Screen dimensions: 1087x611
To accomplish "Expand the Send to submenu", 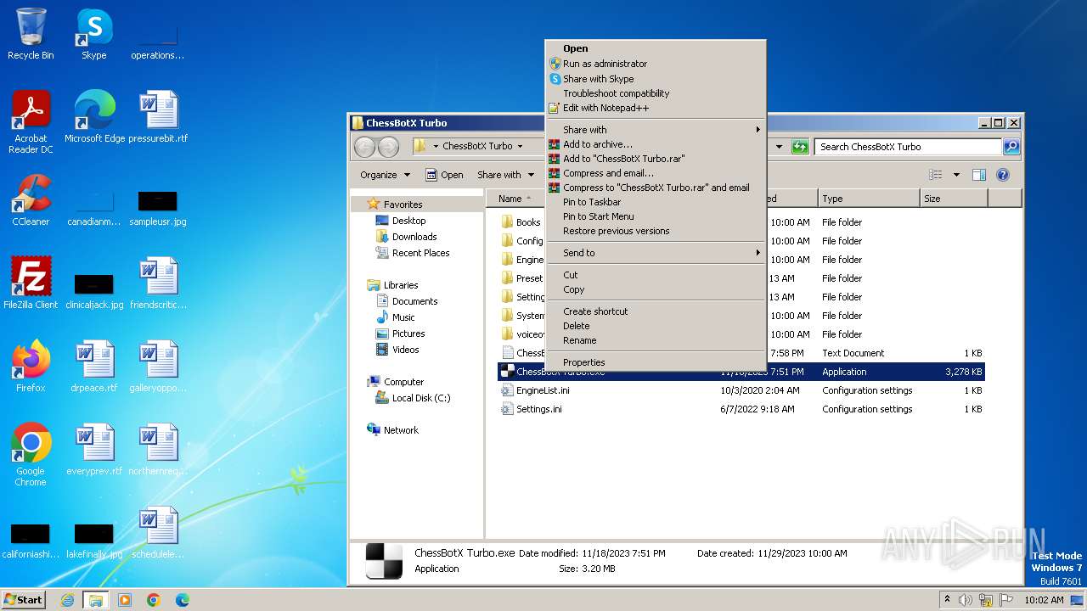I will click(x=656, y=253).
